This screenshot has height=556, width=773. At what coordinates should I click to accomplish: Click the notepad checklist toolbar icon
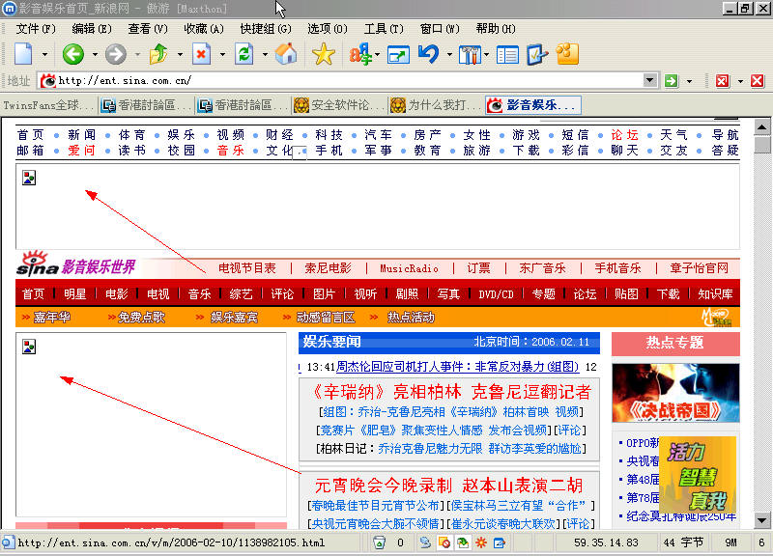tap(537, 54)
